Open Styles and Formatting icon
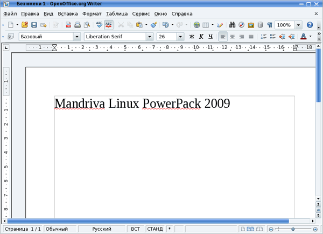323x234 pixels. click(11, 37)
